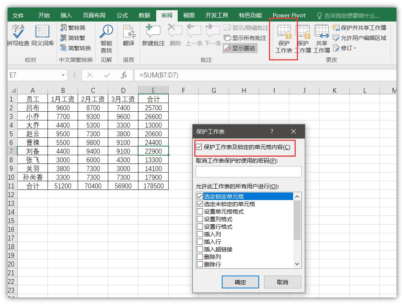Select the 共享工作簿 (Share Workbook) icon
This screenshot has width=404, height=305.
[x=321, y=38]
